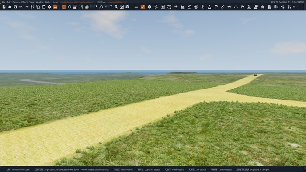306x172 pixels.
Task: Open the Window menu
Action: pos(39,2)
